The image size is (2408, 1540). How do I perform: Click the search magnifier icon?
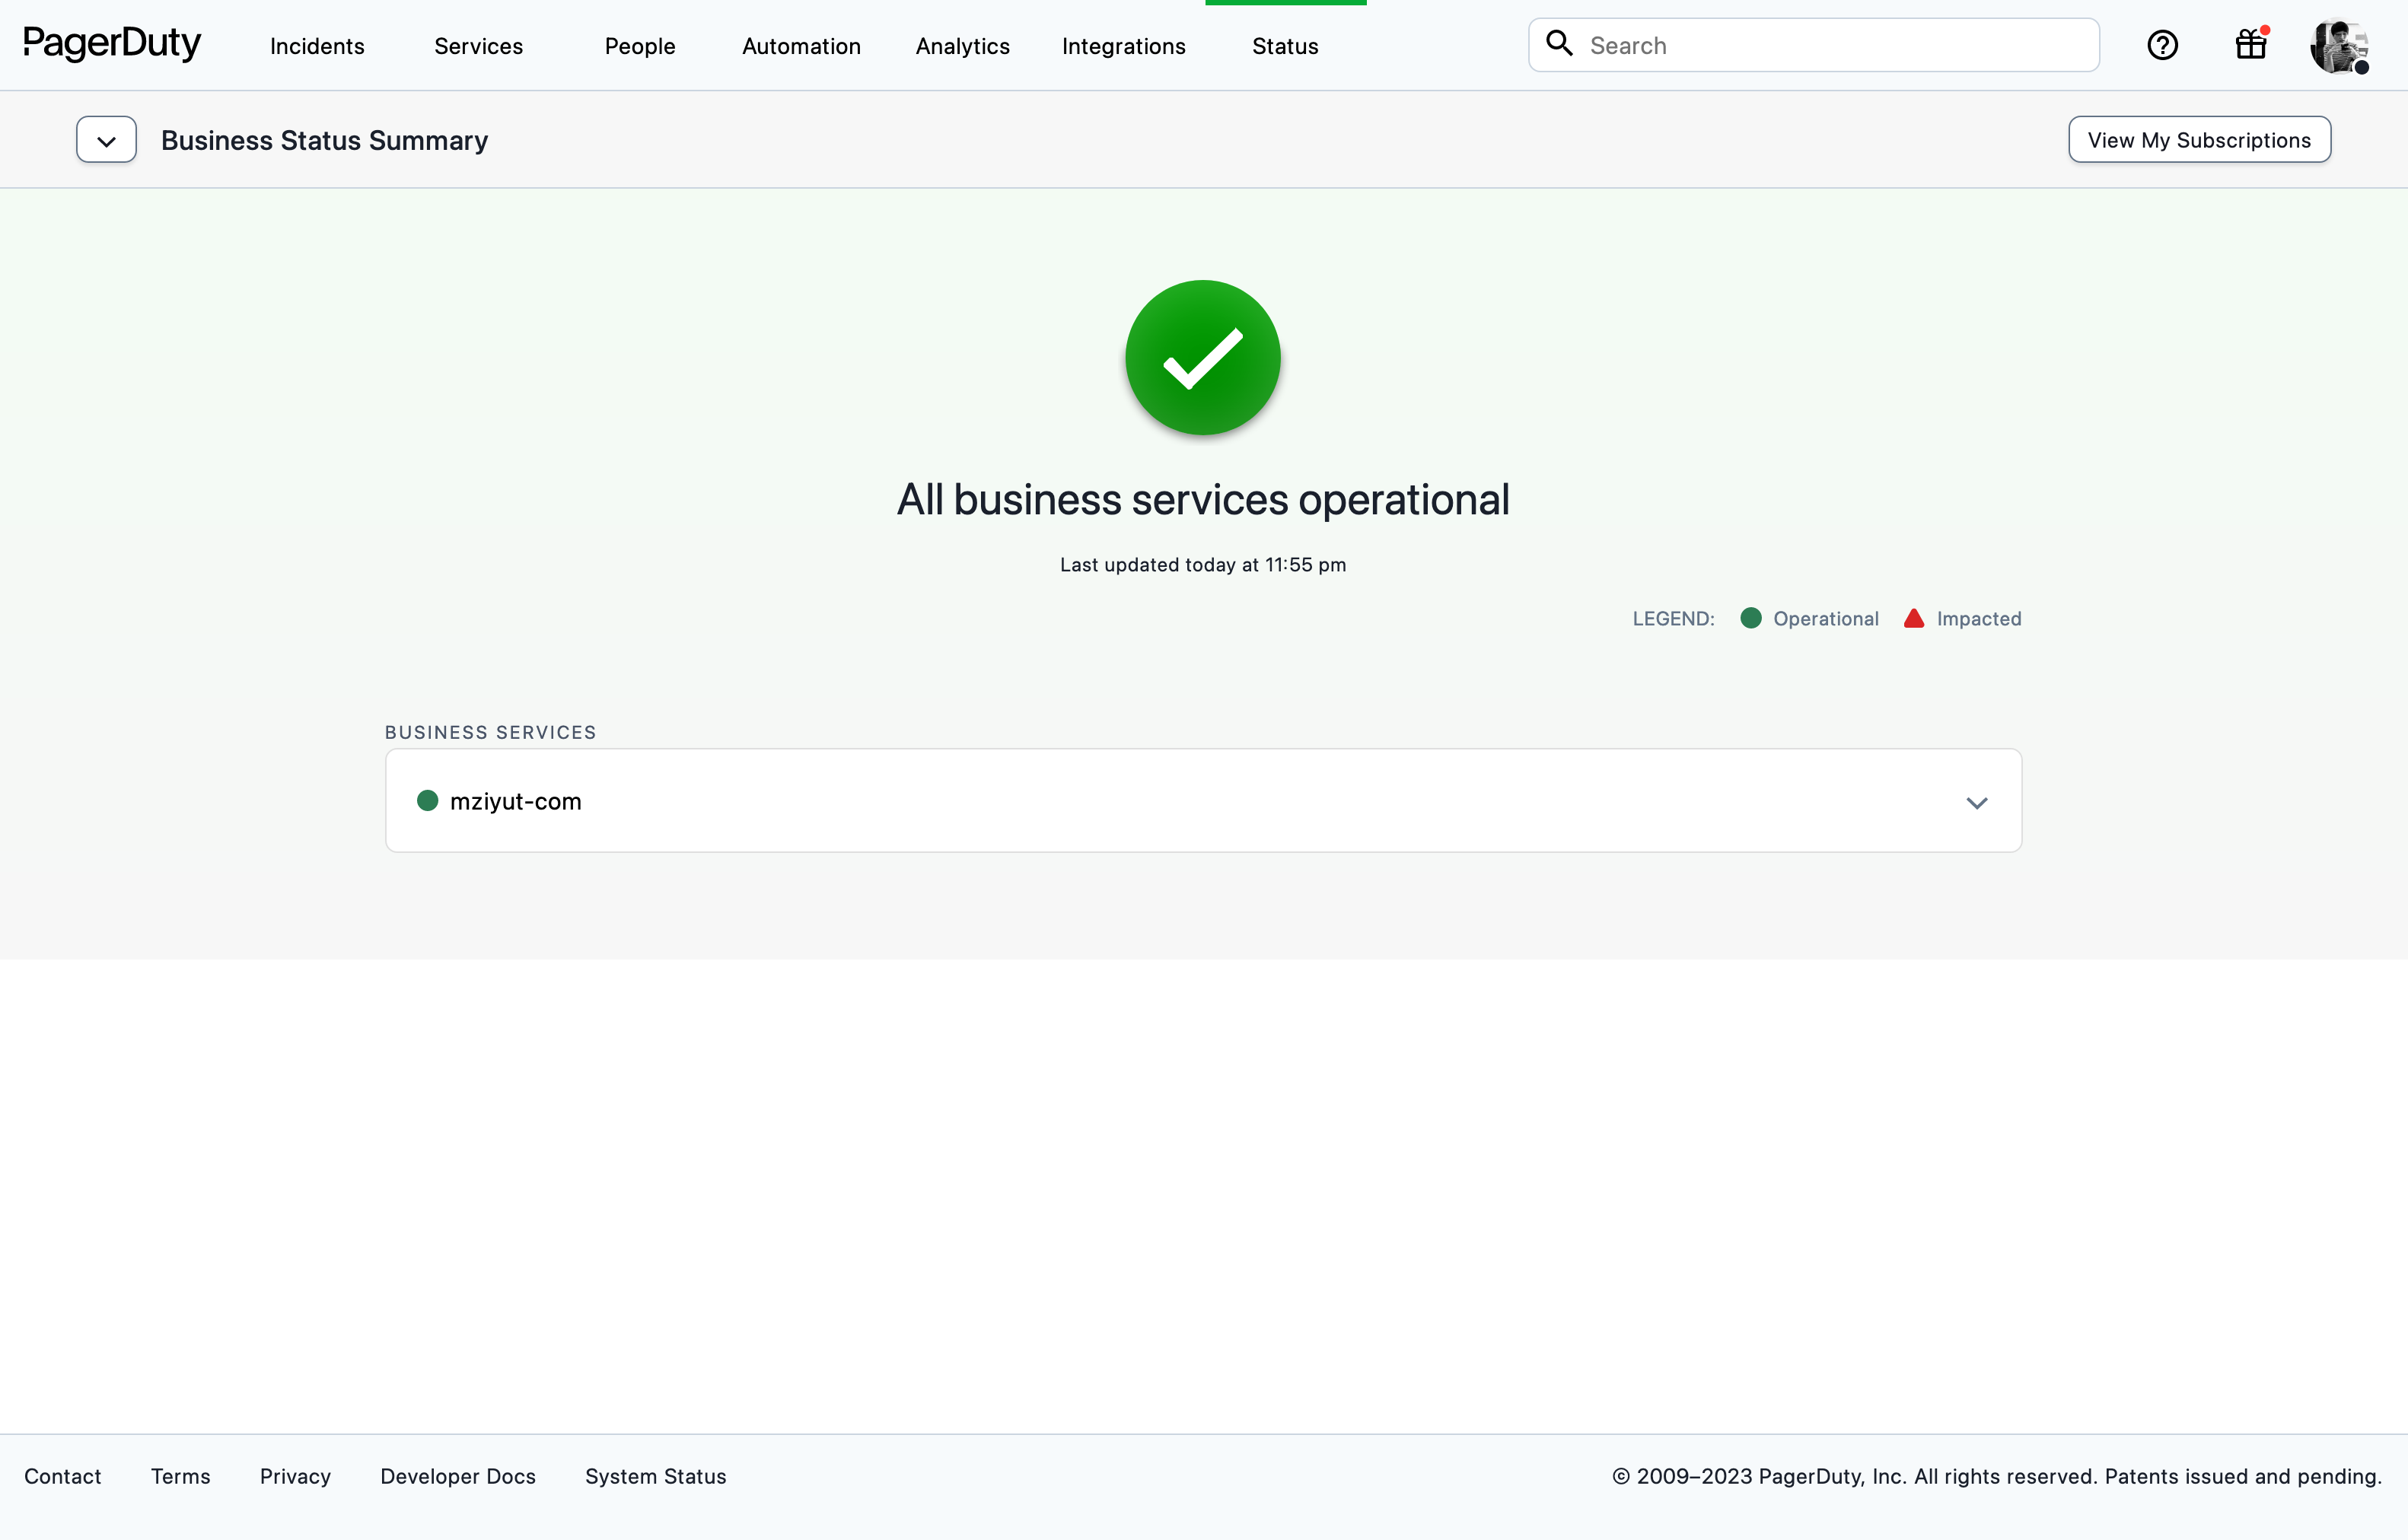(x=1559, y=44)
